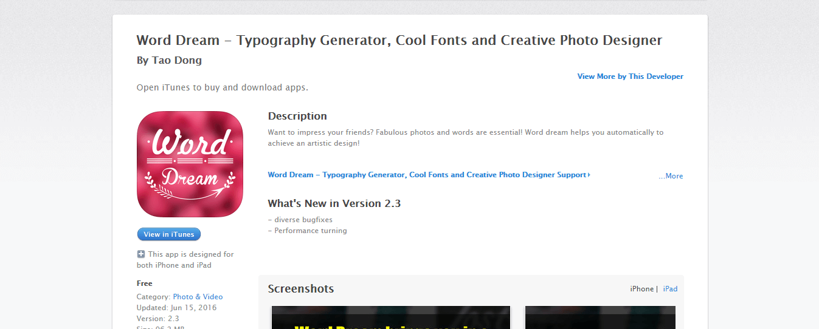The width and height of the screenshot is (819, 329).
Task: Click the Word Dream app title heading
Action: [x=399, y=41]
